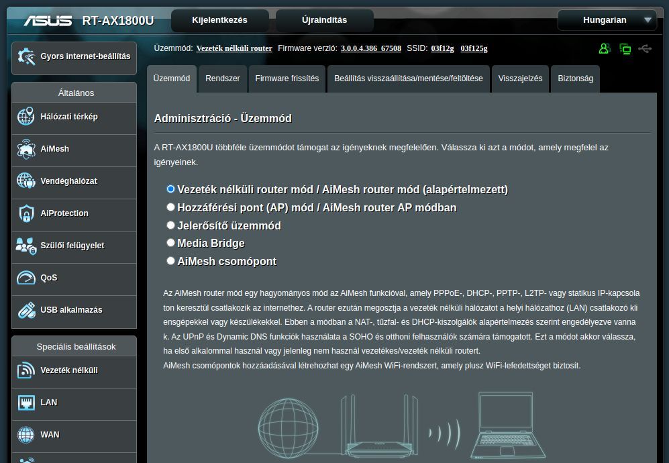This screenshot has width=669, height=463.
Task: Click the router illustration image
Action: point(380,427)
